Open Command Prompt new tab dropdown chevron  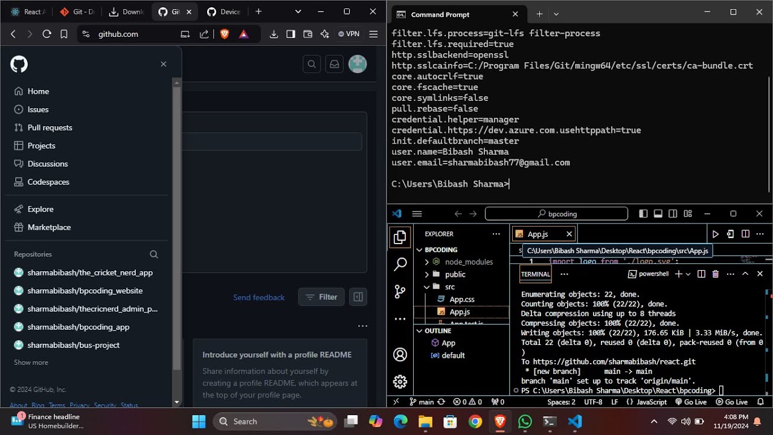(x=556, y=14)
